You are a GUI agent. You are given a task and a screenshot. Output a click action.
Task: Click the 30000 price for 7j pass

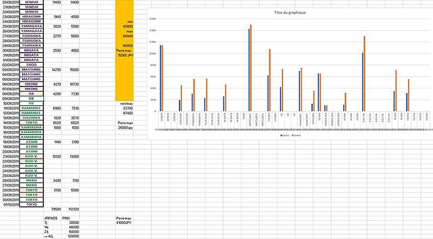coord(70,223)
